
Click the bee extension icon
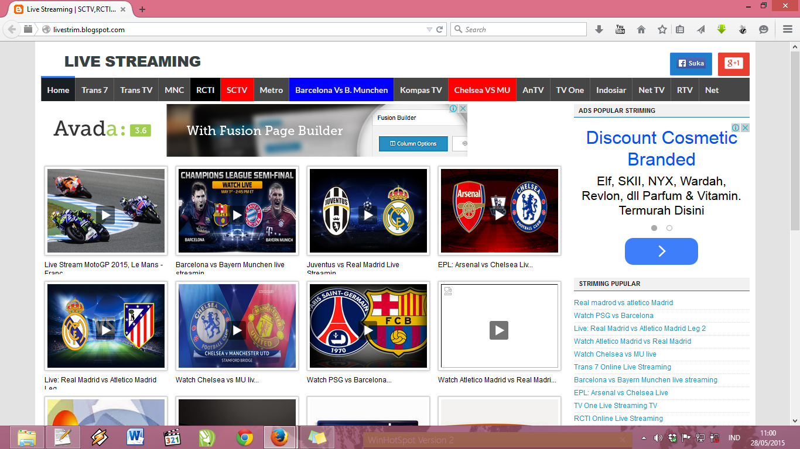point(743,29)
